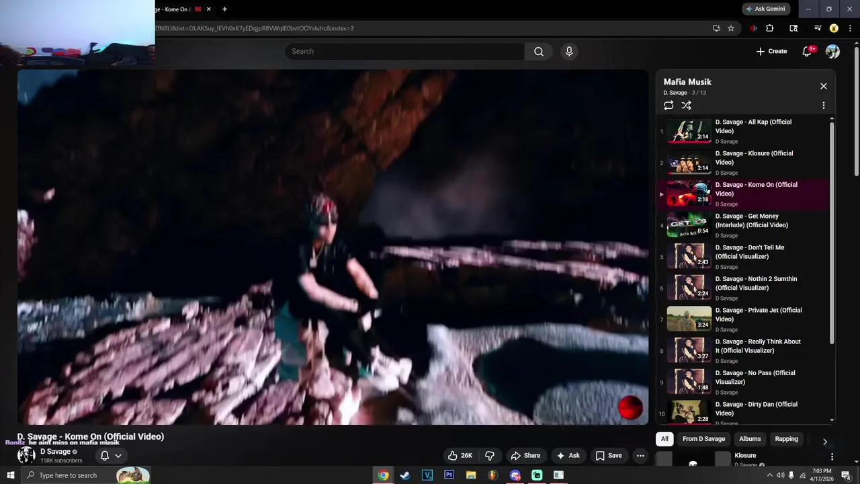Click the Ask button below the video
Viewport: 860px width, 484px height.
tap(568, 456)
